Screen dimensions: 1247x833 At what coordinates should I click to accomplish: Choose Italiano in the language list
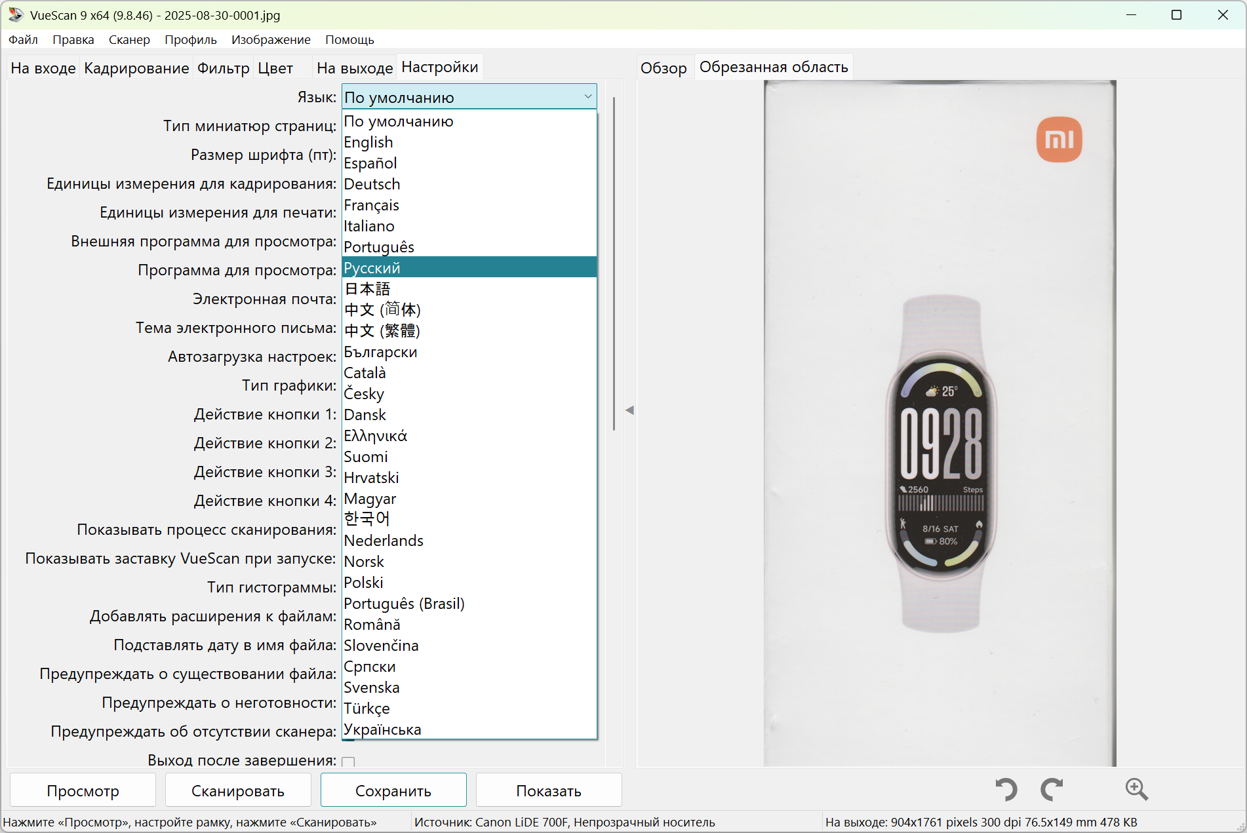(x=469, y=226)
